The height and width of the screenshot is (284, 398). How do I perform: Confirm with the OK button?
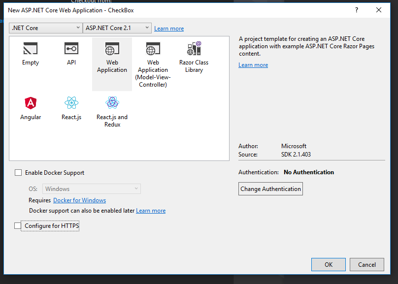(x=329, y=264)
